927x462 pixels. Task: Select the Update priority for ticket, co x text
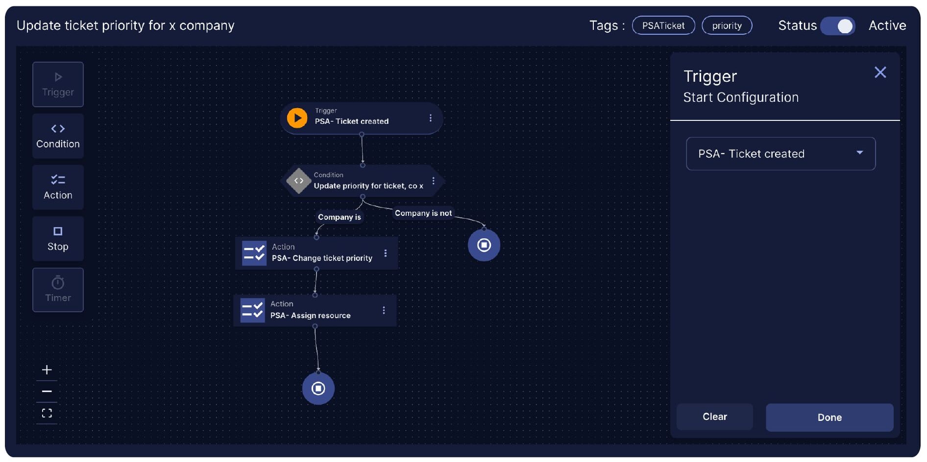tap(368, 186)
